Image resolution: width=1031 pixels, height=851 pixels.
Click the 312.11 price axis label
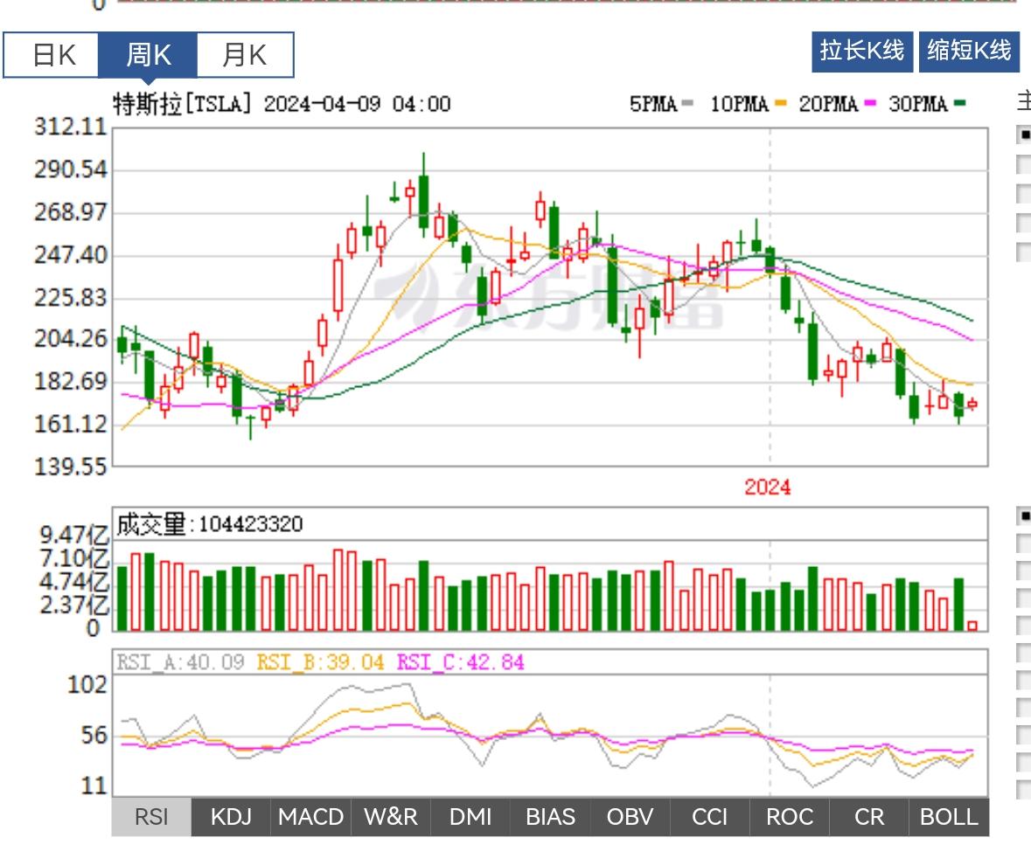pyautogui.click(x=70, y=127)
